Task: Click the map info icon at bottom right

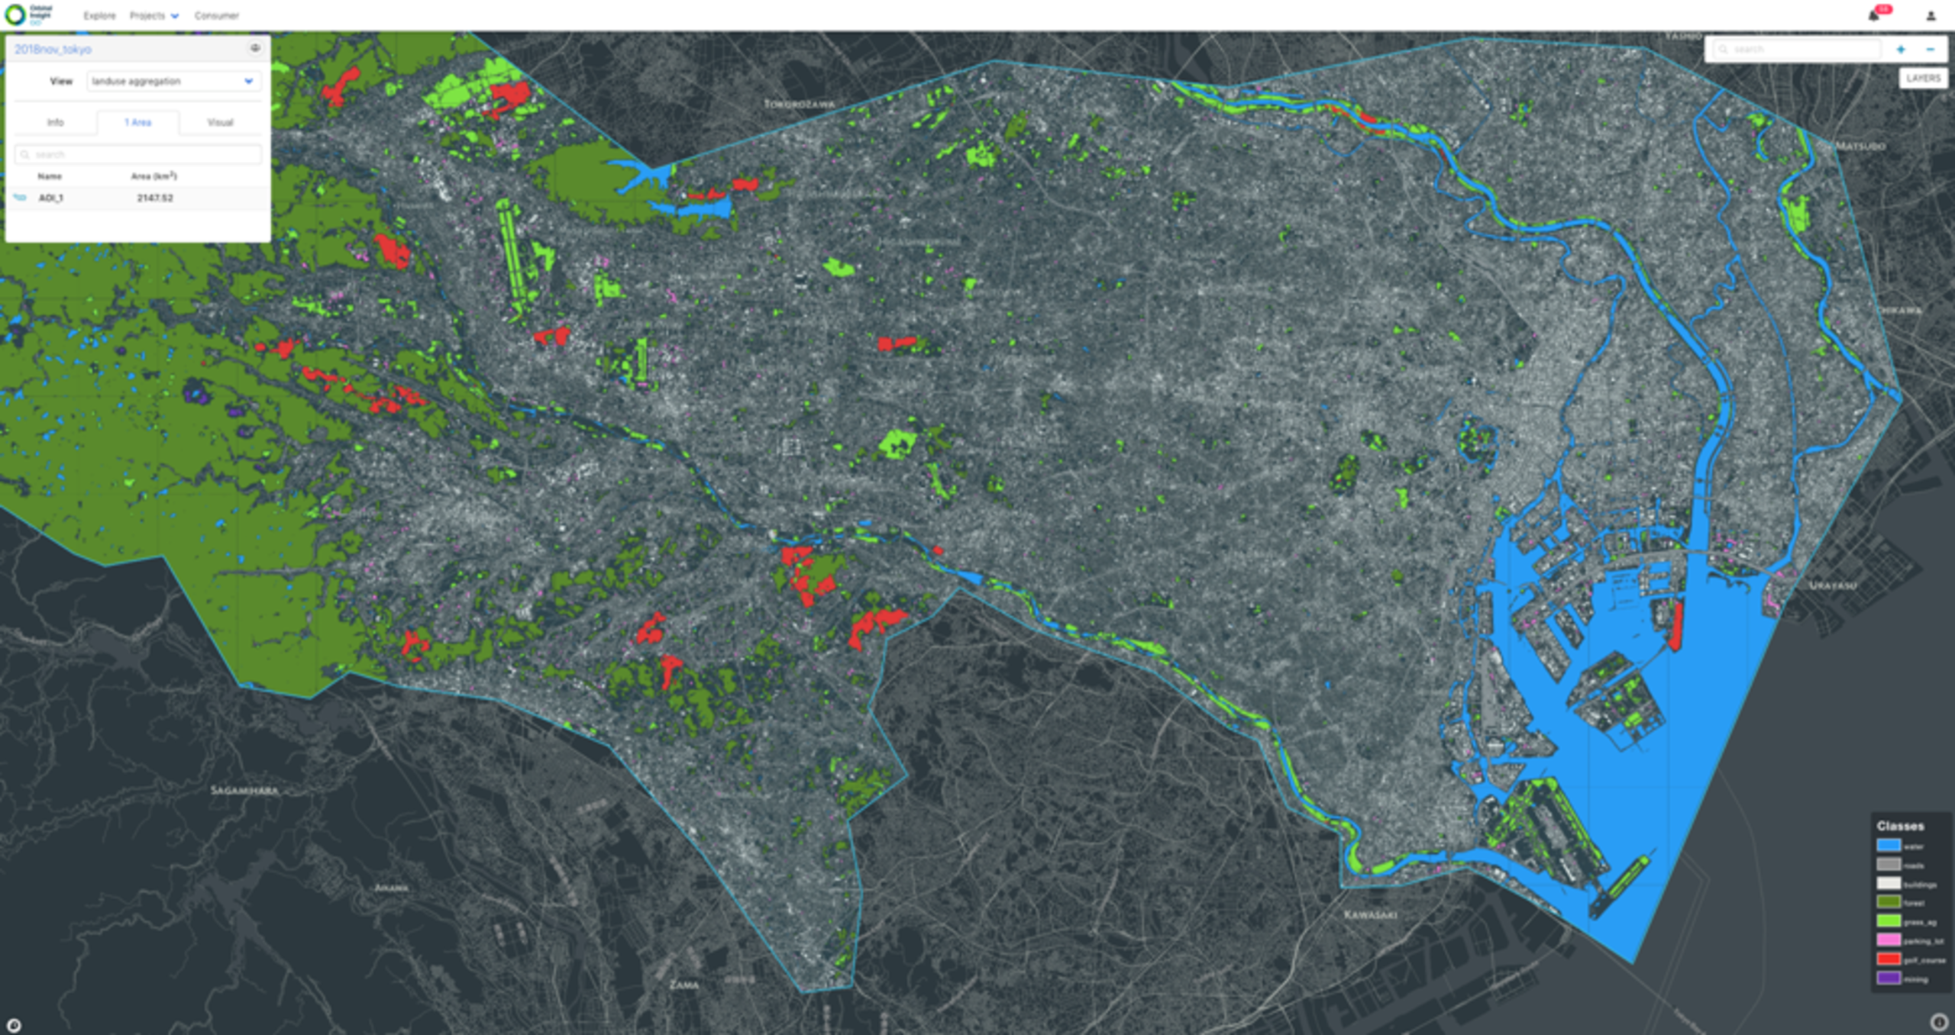Action: pyautogui.click(x=1938, y=1021)
